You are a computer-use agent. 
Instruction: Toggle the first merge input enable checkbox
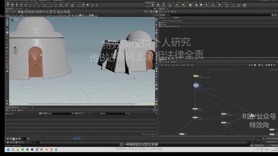[160, 23]
